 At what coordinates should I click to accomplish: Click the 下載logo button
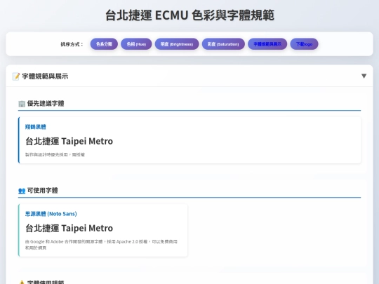click(304, 44)
